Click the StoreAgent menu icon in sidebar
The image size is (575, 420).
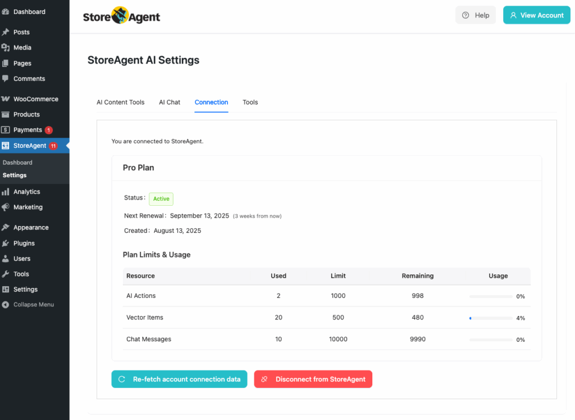click(6, 146)
